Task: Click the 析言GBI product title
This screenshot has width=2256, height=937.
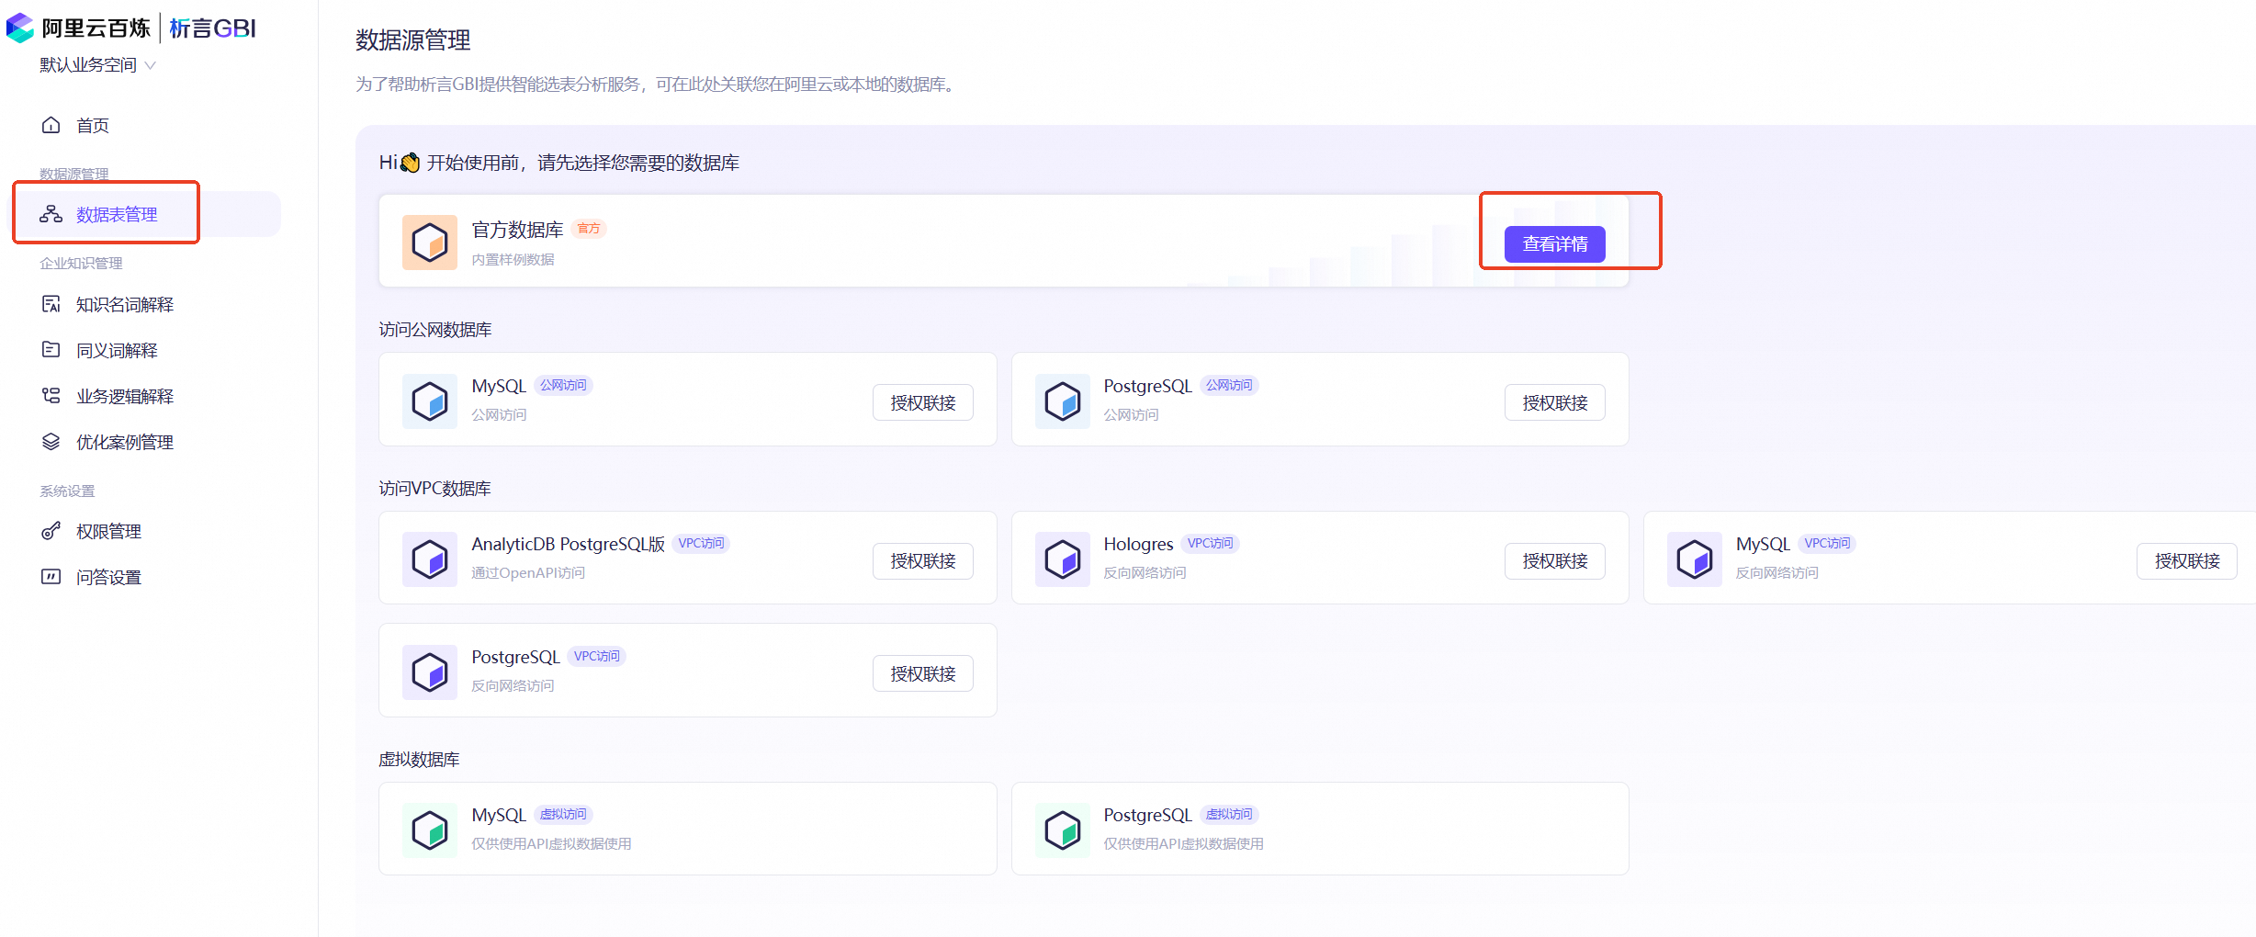Action: (212, 28)
